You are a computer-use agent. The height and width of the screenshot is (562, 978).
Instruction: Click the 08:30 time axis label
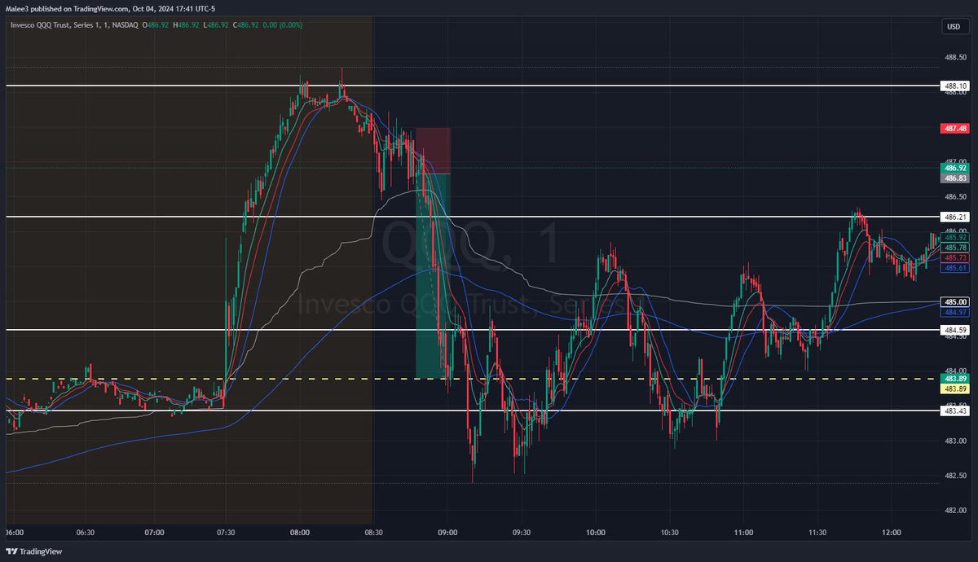(372, 532)
